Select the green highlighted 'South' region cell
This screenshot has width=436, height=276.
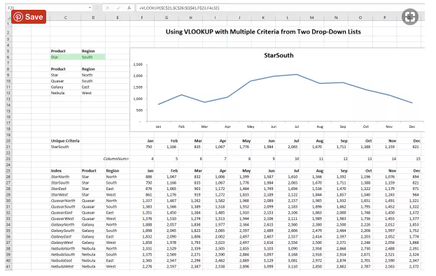[93, 57]
